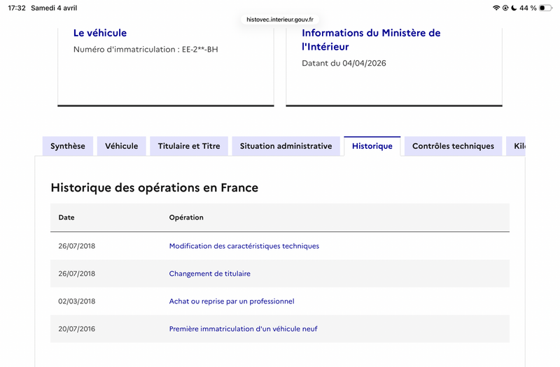The image size is (560, 367).
Task: Open the Véhicule tab
Action: click(121, 146)
